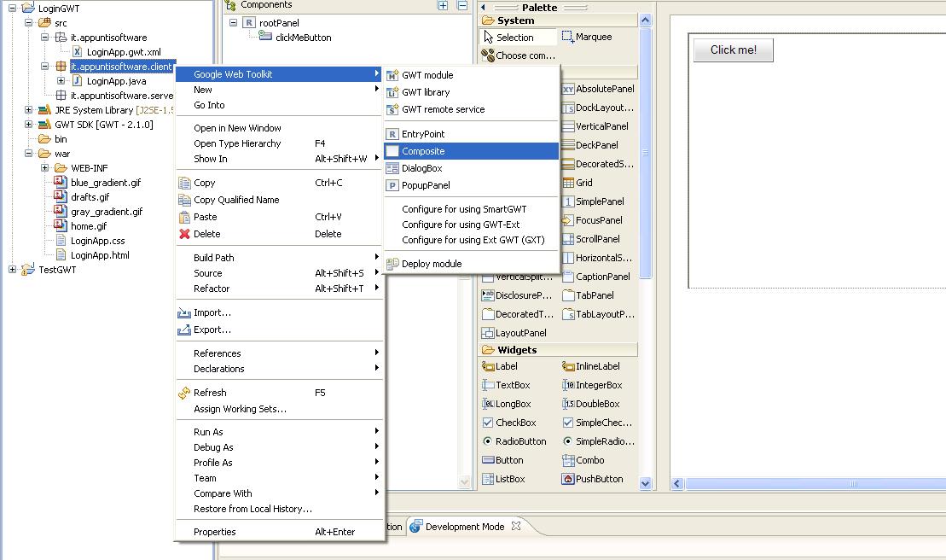This screenshot has width=946, height=560.
Task: Open Properties from the context menu
Action: pos(280,532)
